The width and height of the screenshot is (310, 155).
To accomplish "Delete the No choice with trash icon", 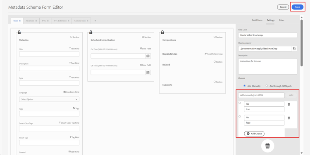I will click(289, 118).
